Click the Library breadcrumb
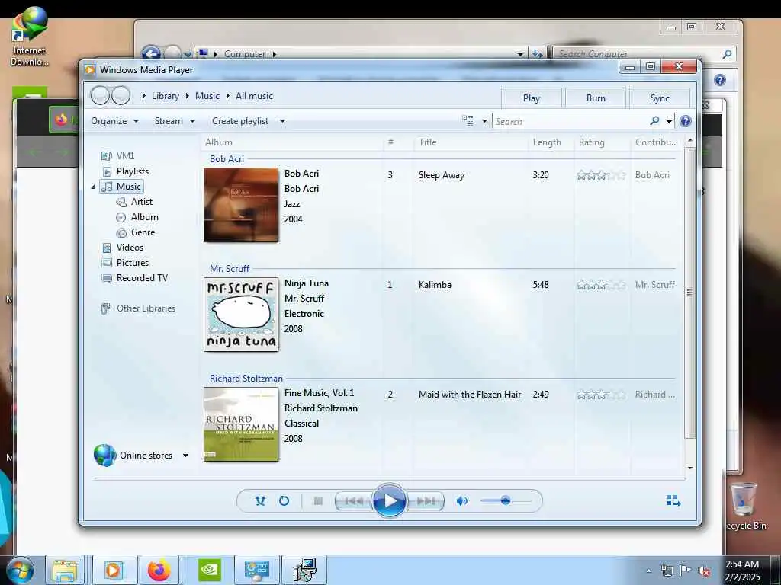The height and width of the screenshot is (585, 781). click(165, 96)
